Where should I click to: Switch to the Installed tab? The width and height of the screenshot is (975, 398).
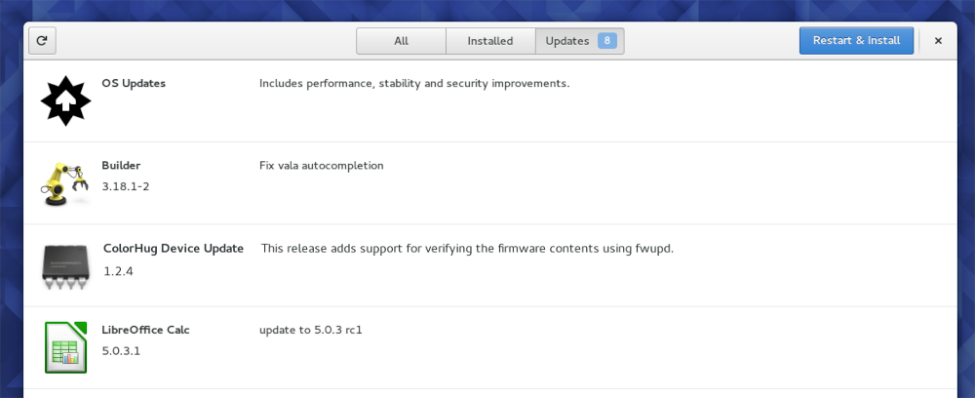tap(490, 41)
